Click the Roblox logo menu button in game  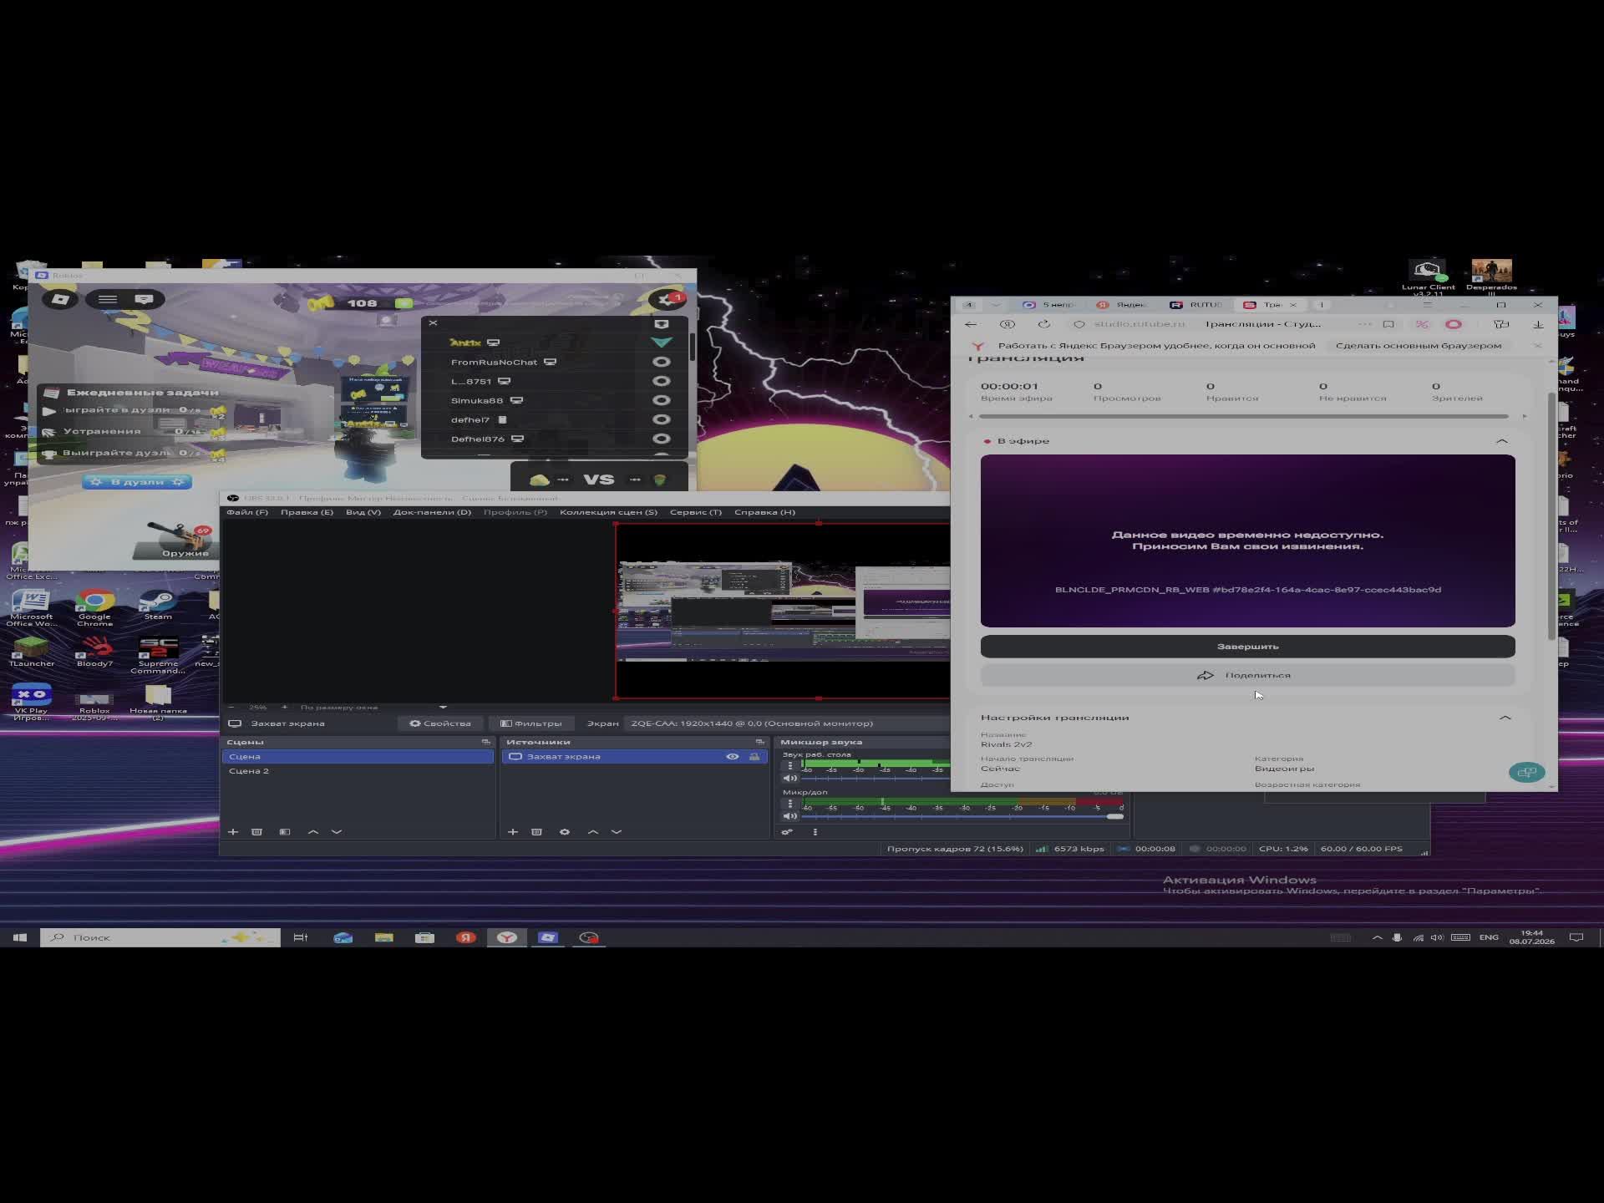coord(60,299)
